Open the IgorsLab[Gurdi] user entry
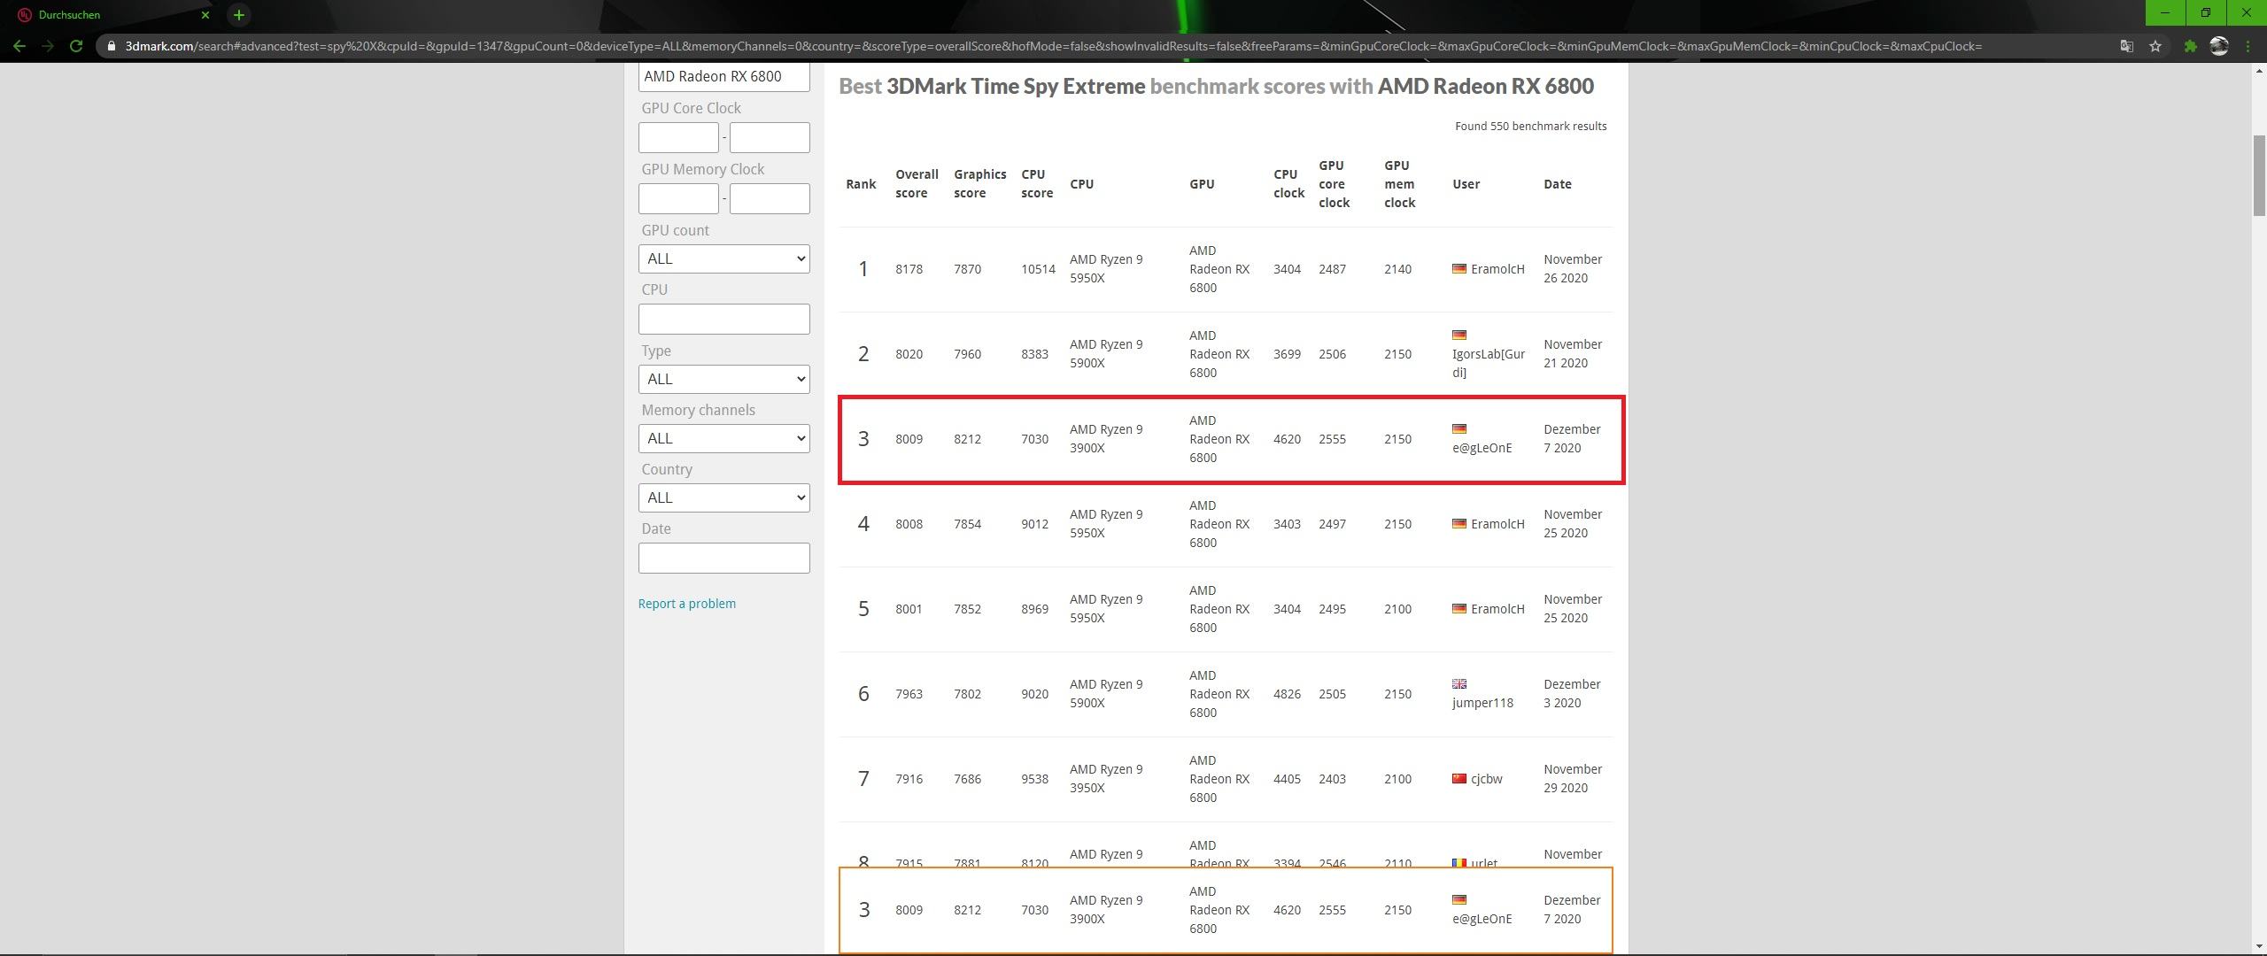 tap(1488, 363)
